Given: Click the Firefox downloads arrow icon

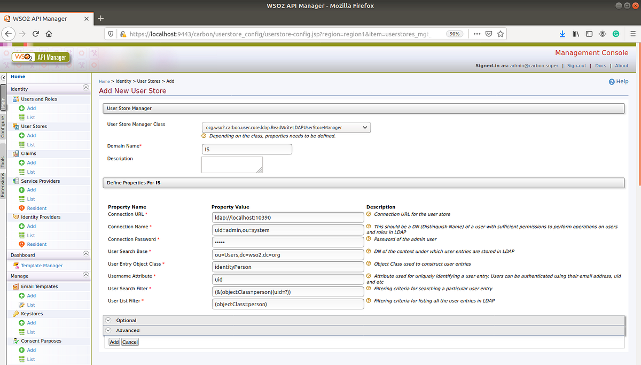Looking at the screenshot, I should point(562,33).
